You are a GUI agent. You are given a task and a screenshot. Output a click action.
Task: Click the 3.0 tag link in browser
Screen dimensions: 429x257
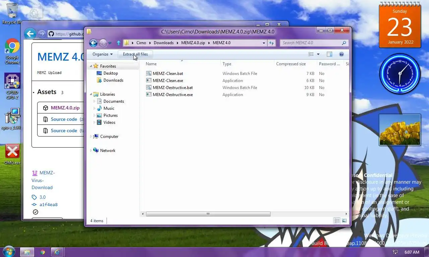(x=42, y=197)
